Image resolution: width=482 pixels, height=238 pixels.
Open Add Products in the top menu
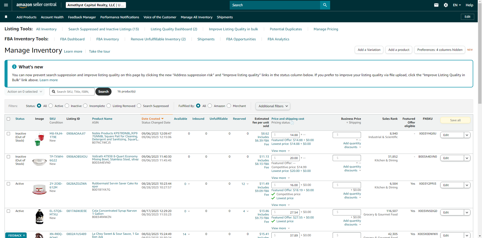[x=26, y=17]
